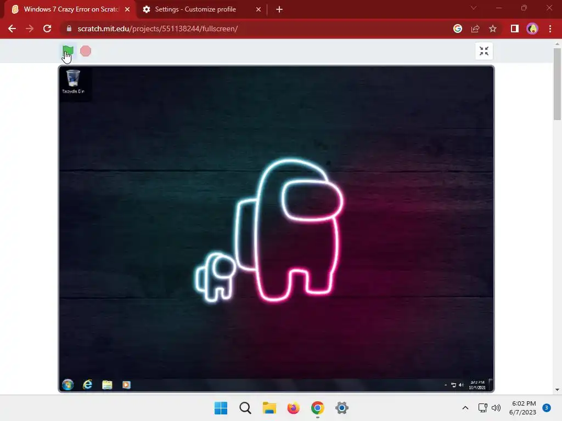Share this page using the share icon
The image size is (562, 421).
pyautogui.click(x=475, y=29)
